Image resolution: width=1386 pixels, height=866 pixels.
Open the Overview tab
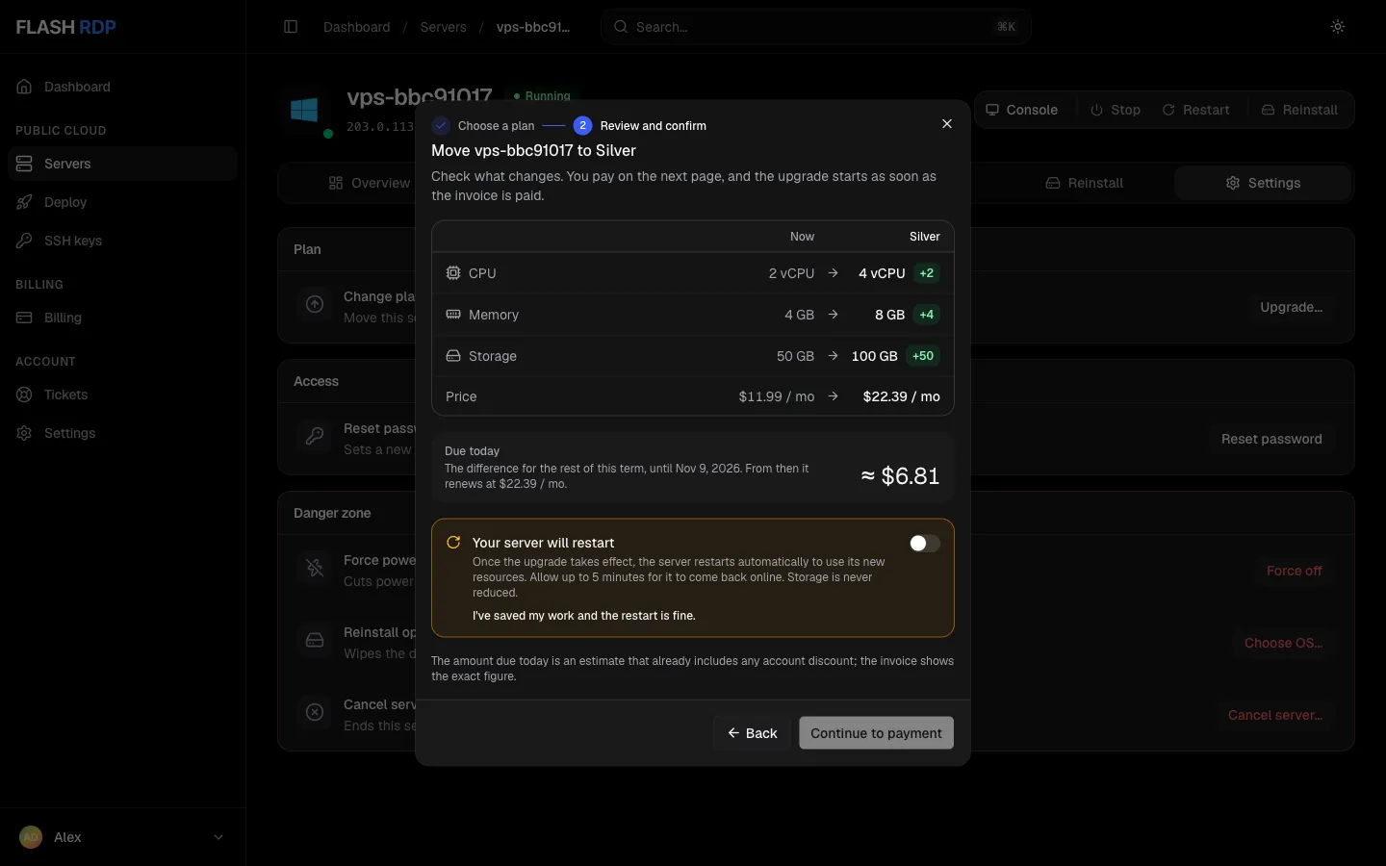(370, 183)
